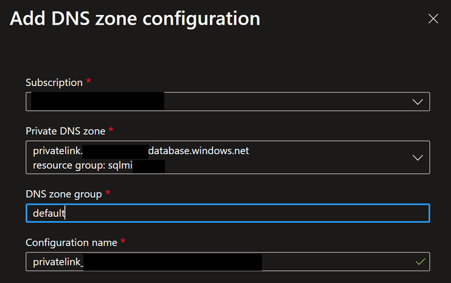
Task: Click the Private DNS zone label
Action: 66,131
